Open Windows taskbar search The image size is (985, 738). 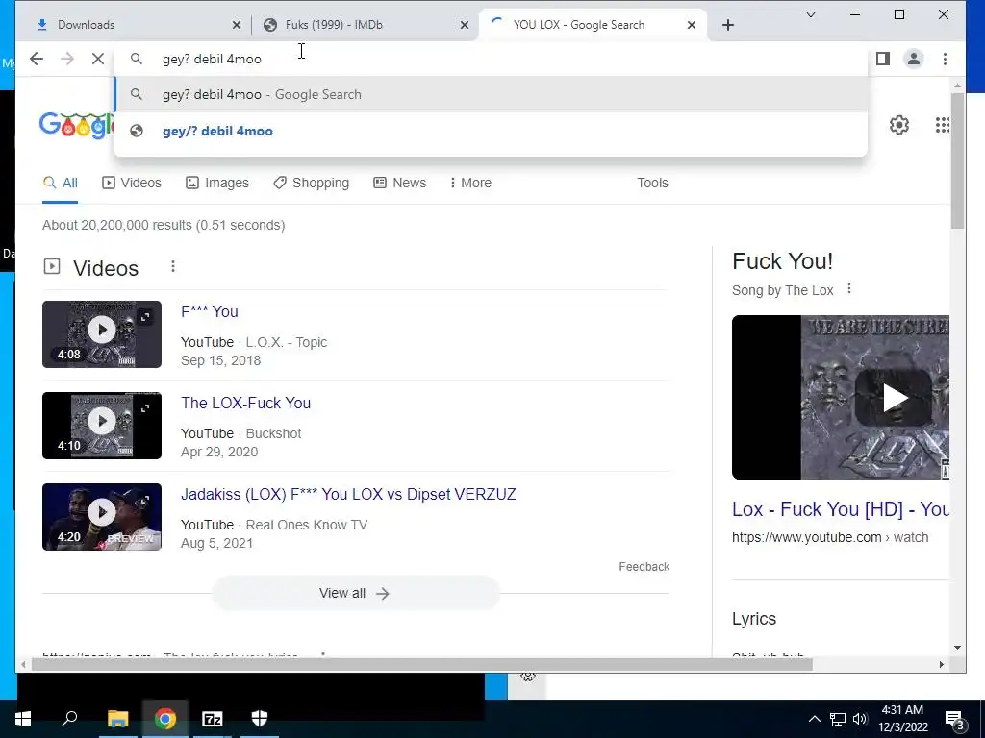[x=69, y=719]
